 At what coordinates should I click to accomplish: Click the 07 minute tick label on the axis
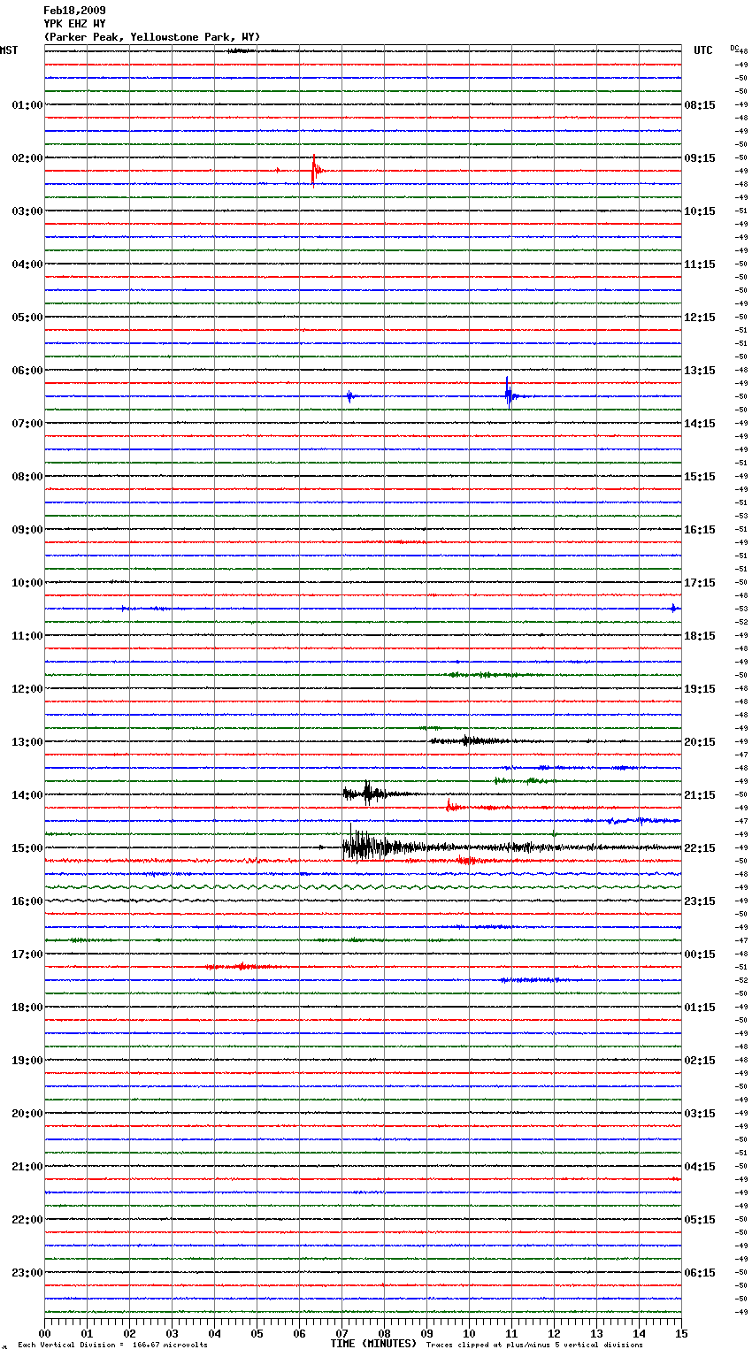[341, 1333]
